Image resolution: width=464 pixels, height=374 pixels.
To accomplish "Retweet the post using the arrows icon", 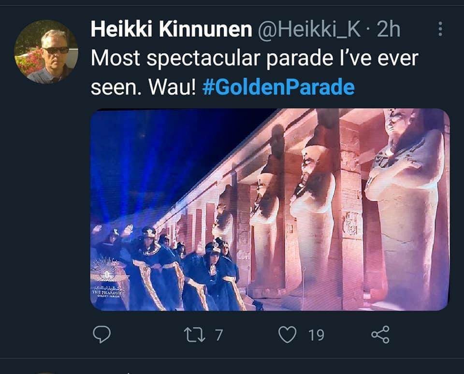I will 194,335.
